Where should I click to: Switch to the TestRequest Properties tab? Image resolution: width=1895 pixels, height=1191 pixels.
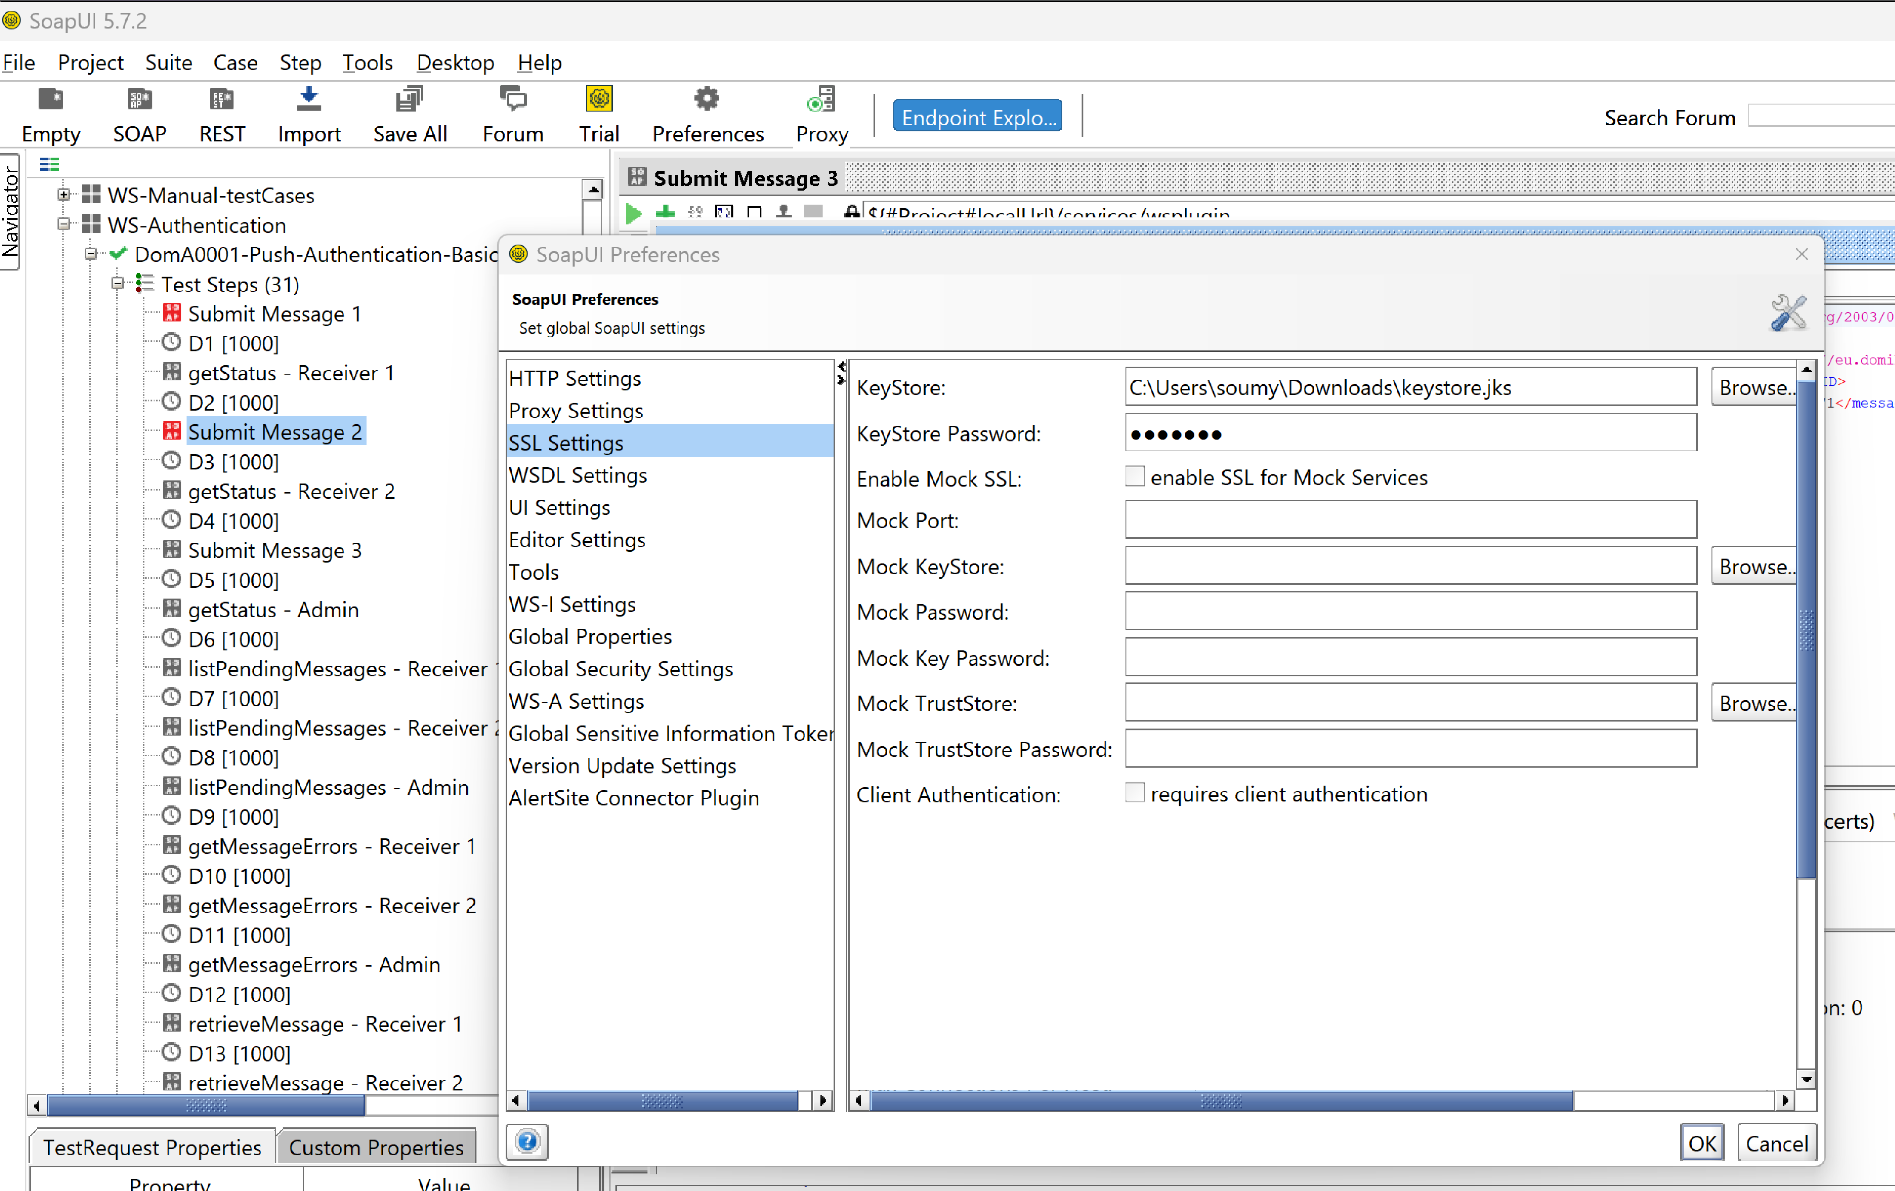point(152,1148)
